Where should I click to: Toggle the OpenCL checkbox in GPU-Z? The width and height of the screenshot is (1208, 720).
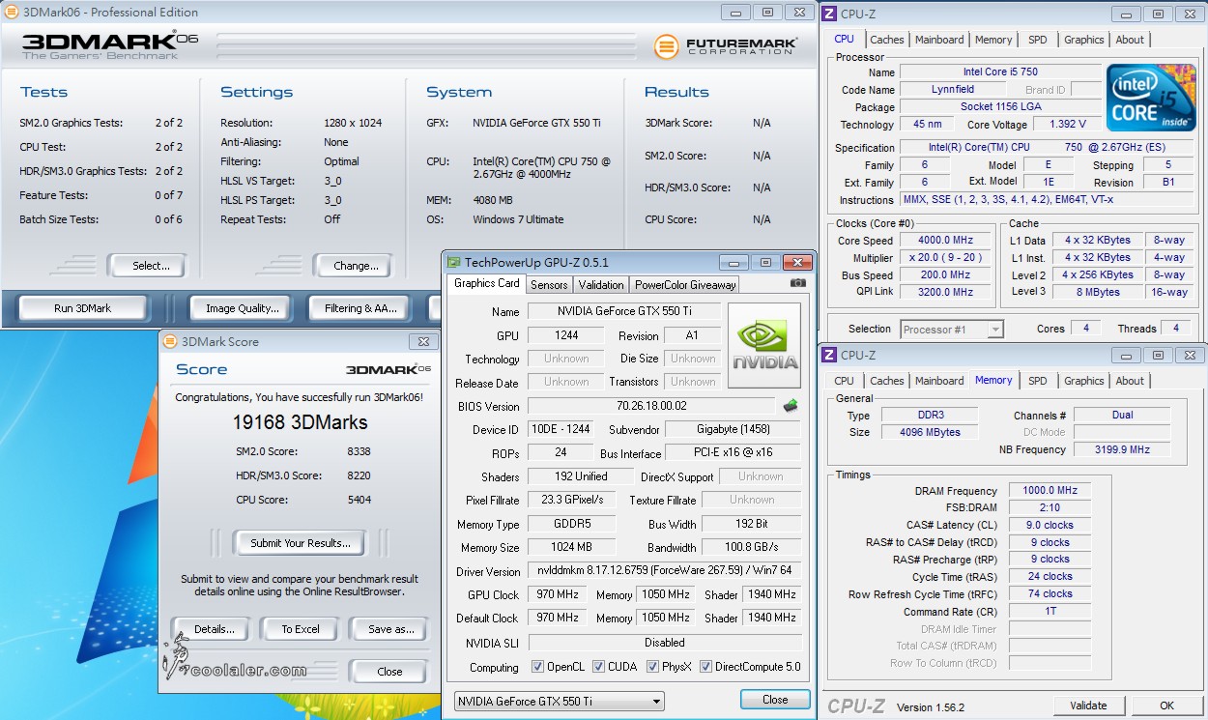coord(537,667)
